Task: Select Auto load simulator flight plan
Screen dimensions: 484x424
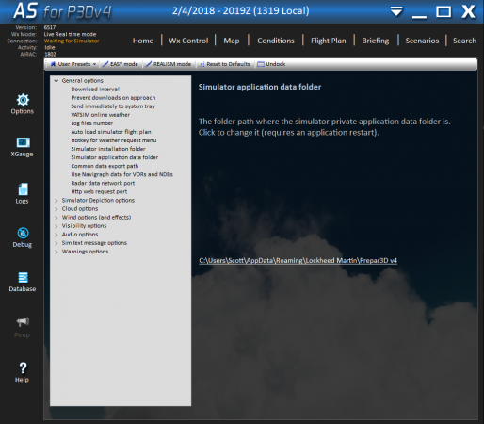Action: click(x=111, y=132)
